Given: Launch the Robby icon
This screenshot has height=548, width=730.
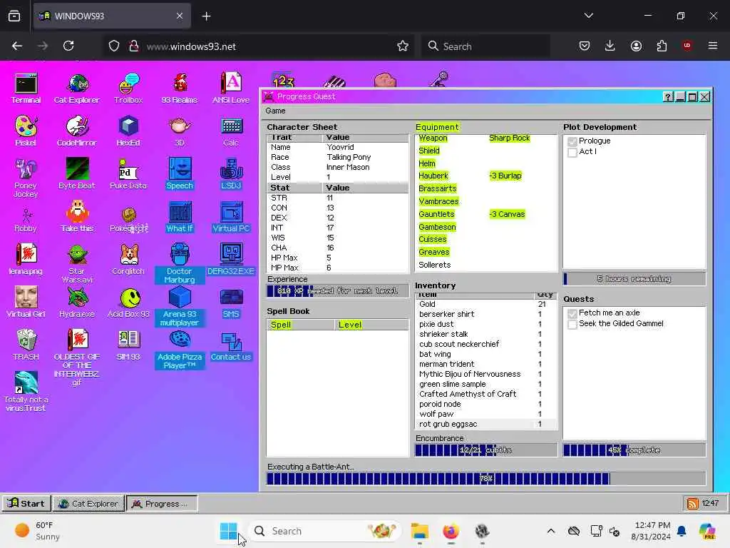Looking at the screenshot, I should [26, 220].
